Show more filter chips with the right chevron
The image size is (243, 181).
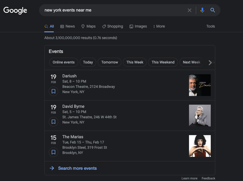[x=210, y=62]
